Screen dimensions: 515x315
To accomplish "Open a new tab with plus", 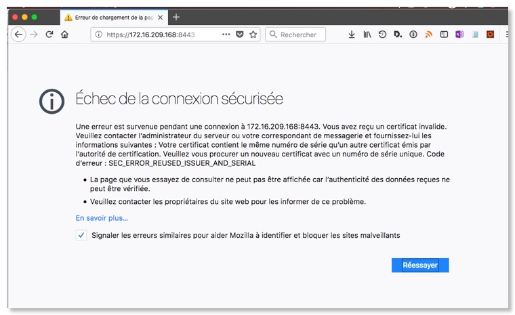I will [x=176, y=17].
